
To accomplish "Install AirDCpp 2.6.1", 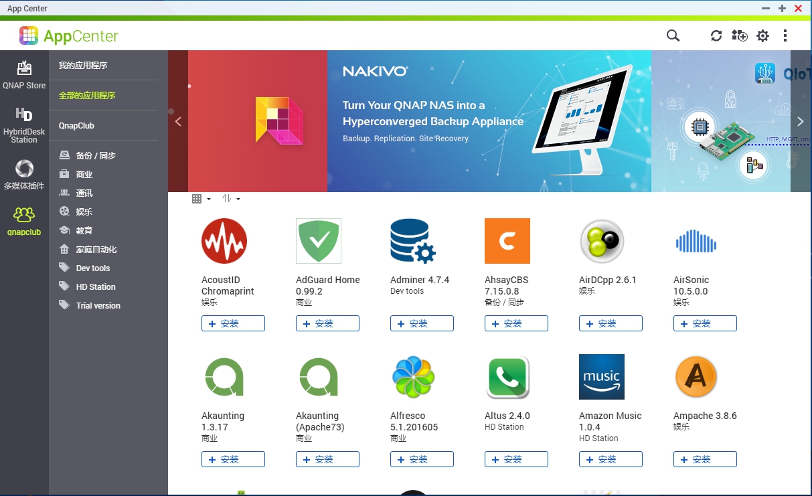I will 611,323.
